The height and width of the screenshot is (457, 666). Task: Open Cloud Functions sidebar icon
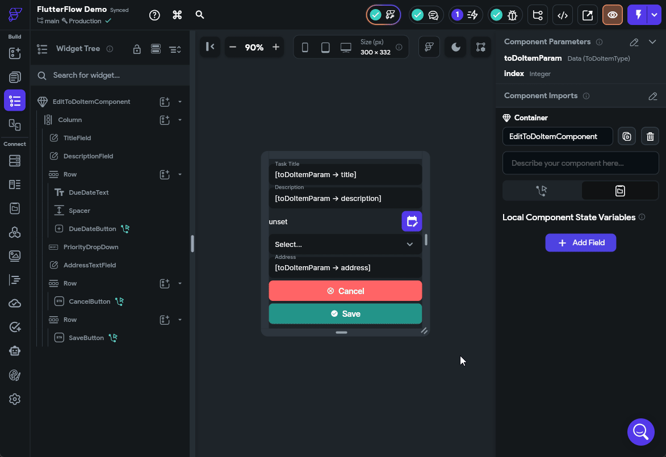(15, 303)
